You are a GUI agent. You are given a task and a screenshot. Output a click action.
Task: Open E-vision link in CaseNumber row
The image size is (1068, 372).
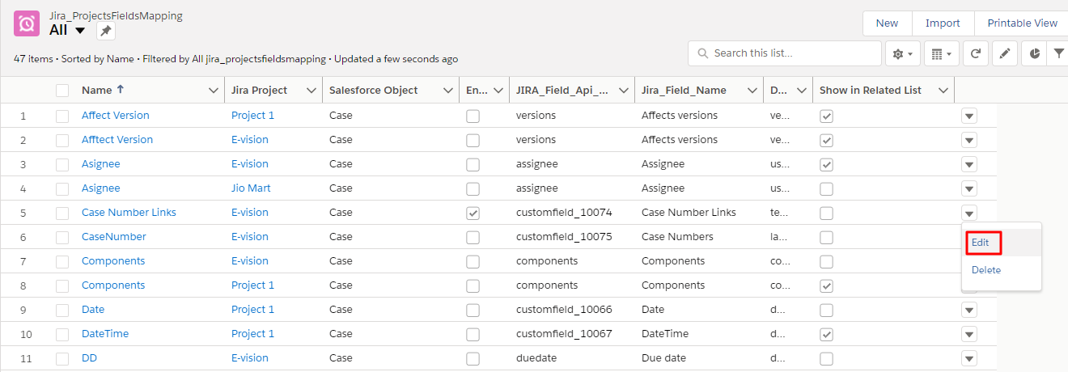click(x=250, y=237)
